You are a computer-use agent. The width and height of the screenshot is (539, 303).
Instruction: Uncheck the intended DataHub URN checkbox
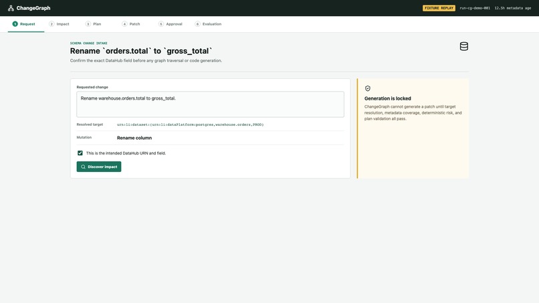click(80, 153)
